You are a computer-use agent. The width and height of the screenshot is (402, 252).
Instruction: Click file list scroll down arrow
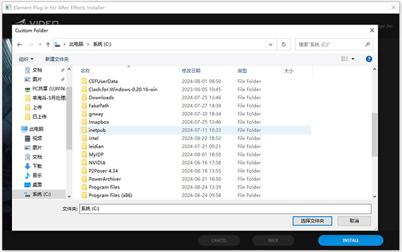(x=374, y=197)
